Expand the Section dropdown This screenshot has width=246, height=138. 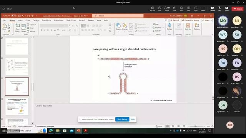[32, 31]
